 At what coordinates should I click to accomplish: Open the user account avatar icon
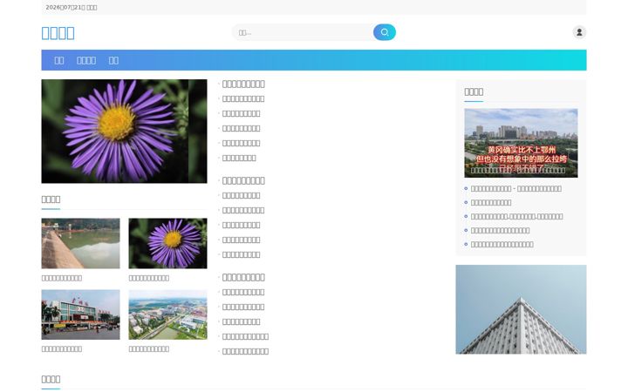[x=579, y=32]
